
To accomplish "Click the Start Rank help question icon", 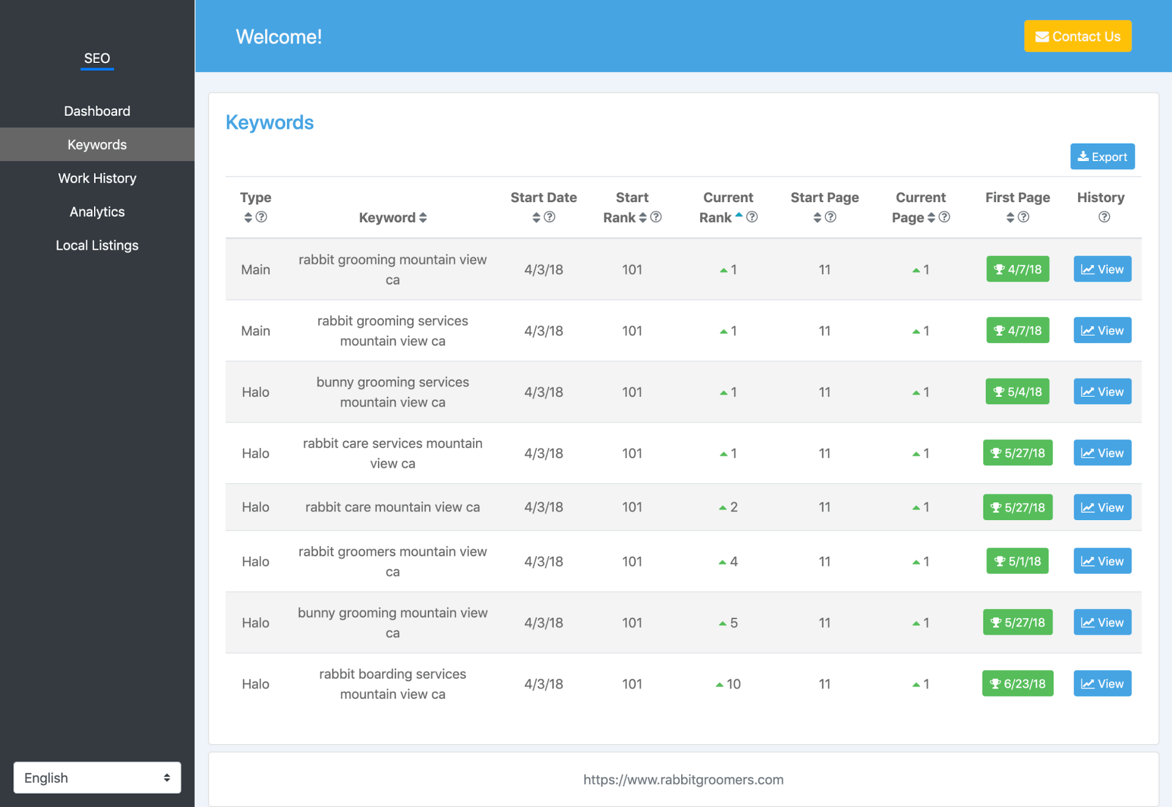I will pos(656,217).
